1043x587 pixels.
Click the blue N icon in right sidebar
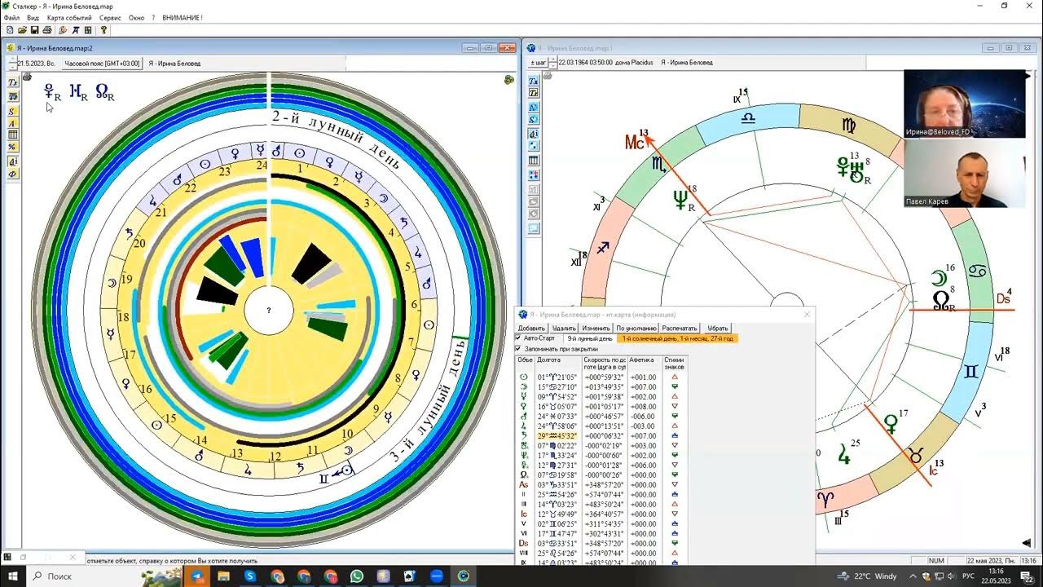[534, 108]
